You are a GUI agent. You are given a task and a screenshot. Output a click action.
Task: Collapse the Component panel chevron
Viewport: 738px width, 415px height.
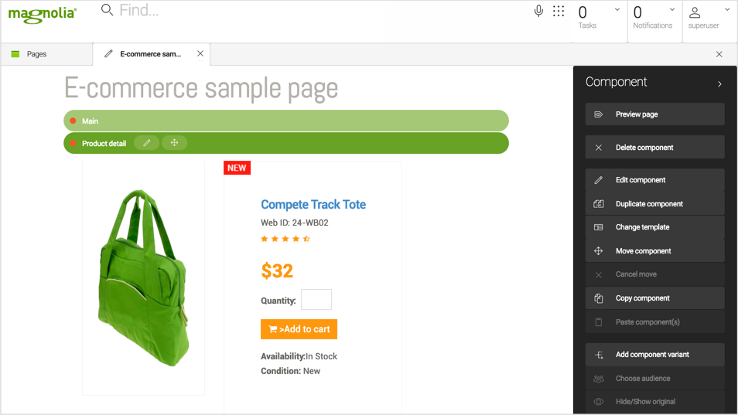(719, 83)
